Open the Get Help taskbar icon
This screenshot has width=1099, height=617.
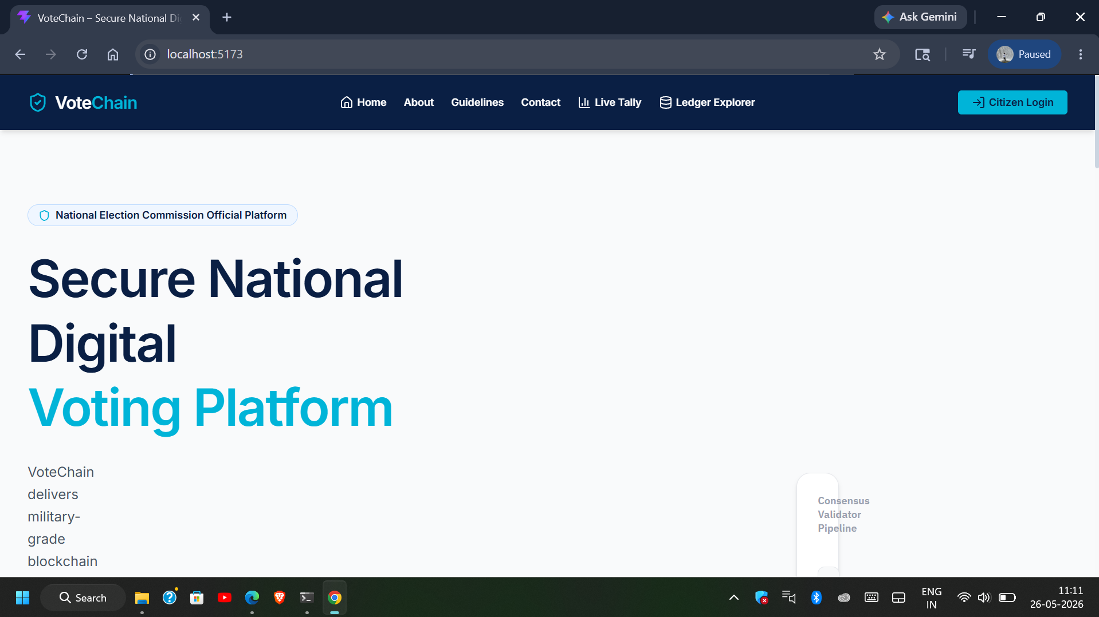[170, 598]
